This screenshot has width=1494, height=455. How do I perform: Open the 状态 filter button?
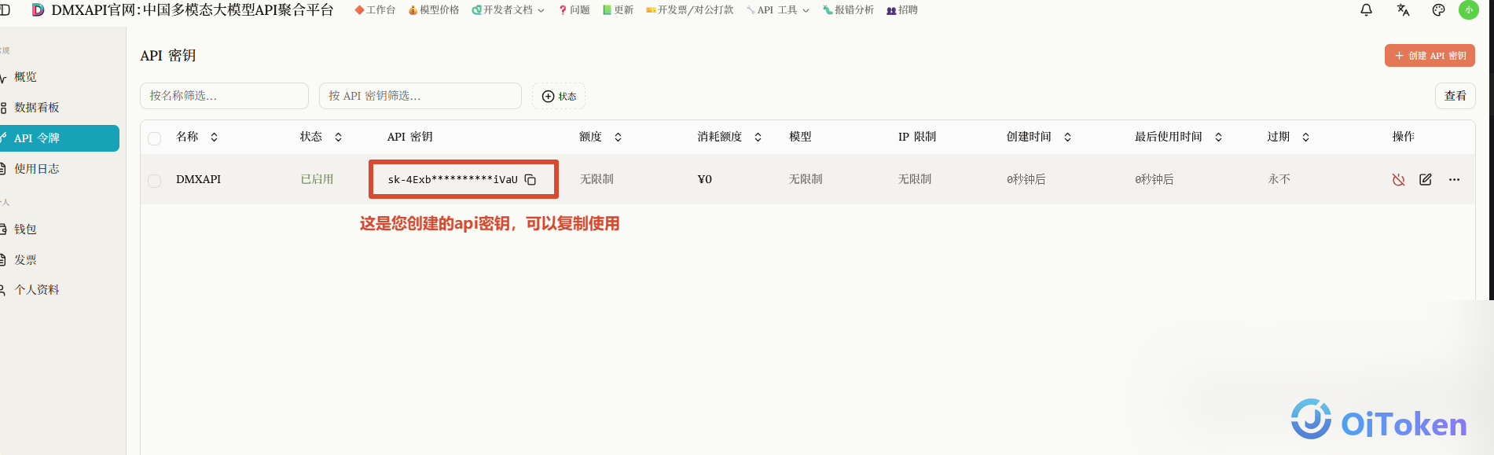[559, 96]
